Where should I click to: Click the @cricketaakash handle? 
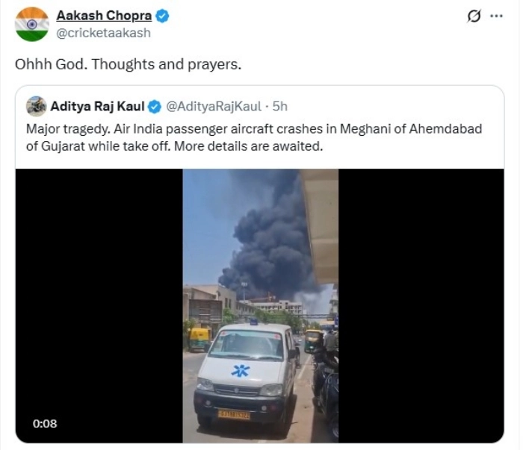tap(104, 33)
